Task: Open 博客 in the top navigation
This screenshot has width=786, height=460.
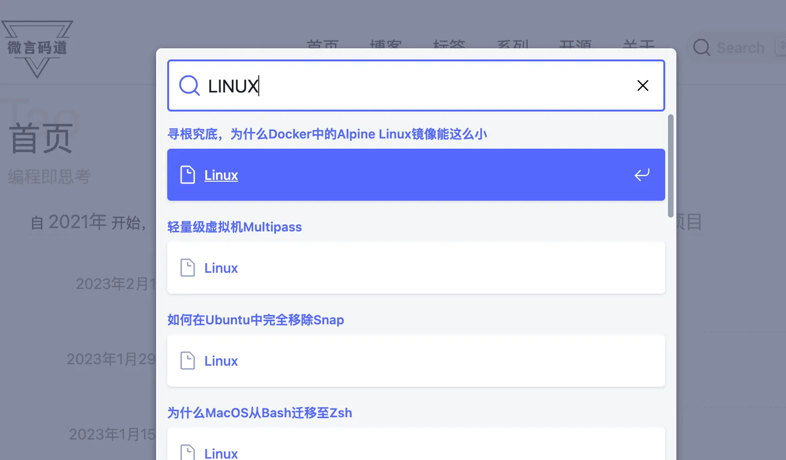Action: tap(386, 45)
